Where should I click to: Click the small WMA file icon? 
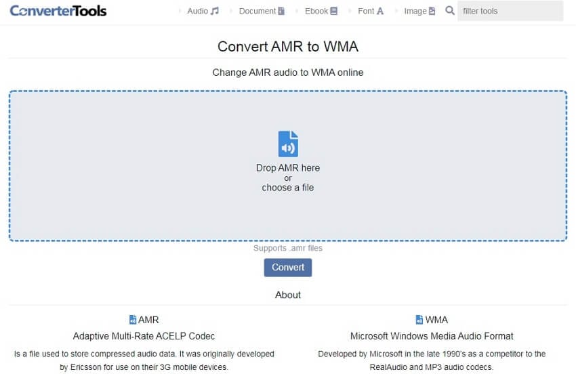click(419, 320)
